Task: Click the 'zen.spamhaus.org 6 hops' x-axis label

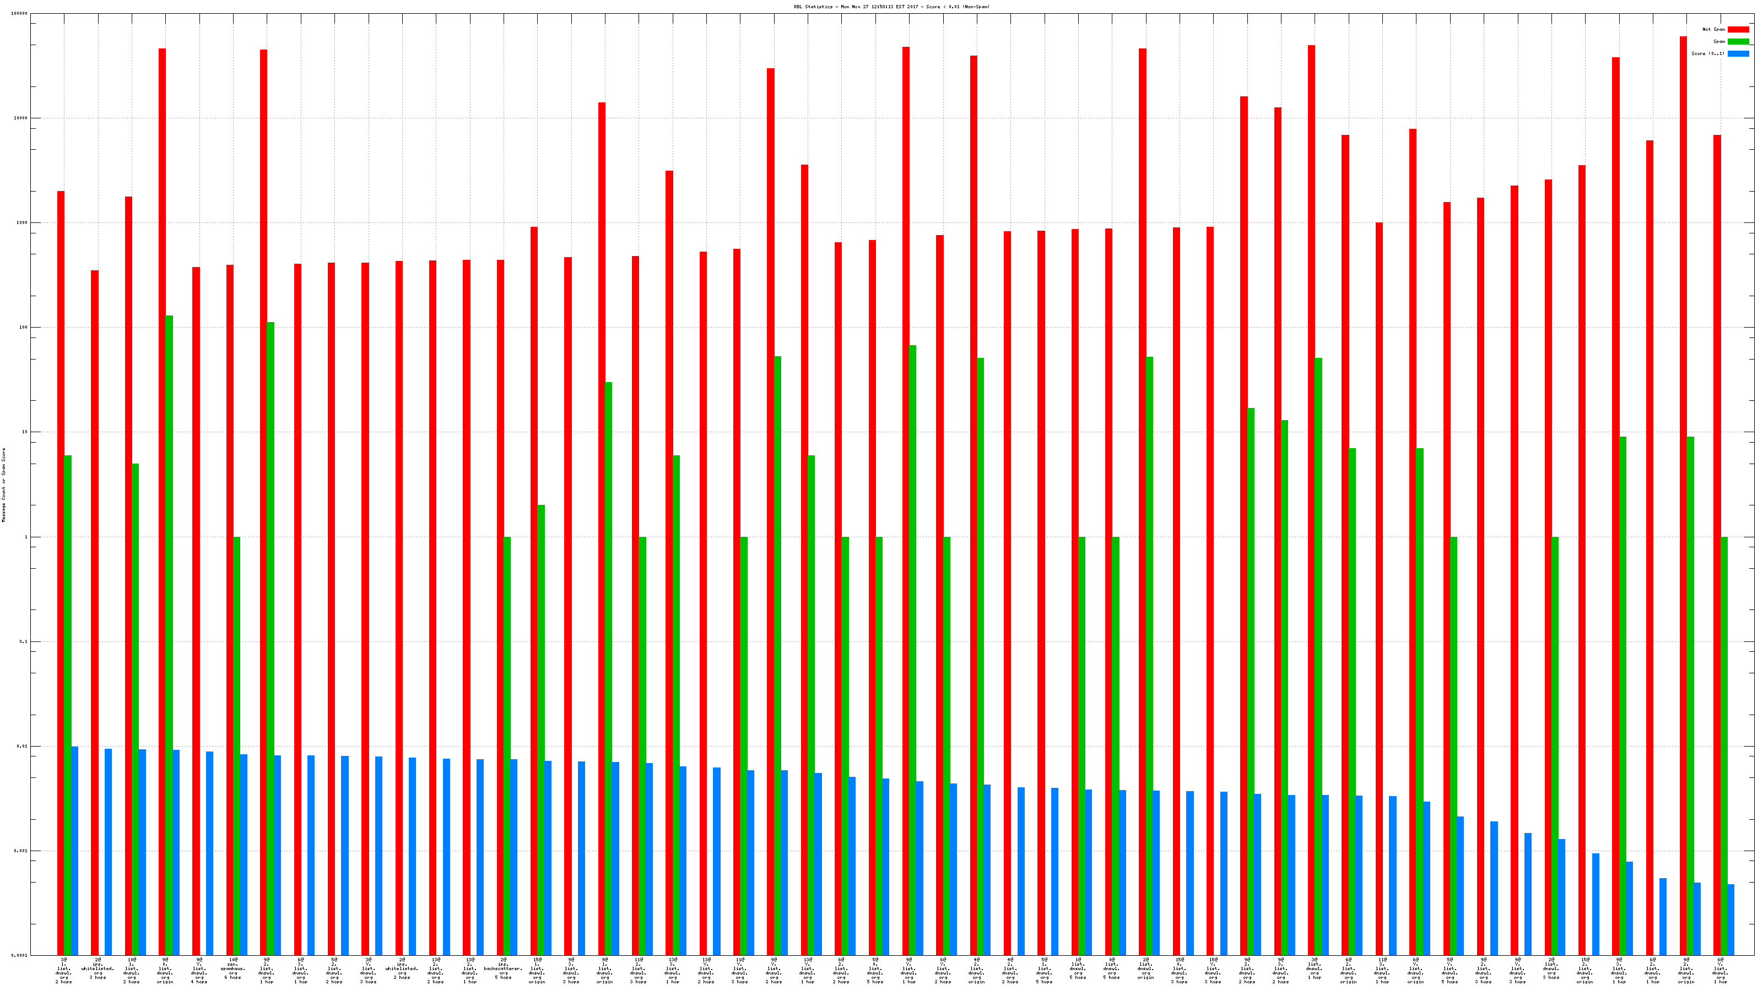Action: 232,968
